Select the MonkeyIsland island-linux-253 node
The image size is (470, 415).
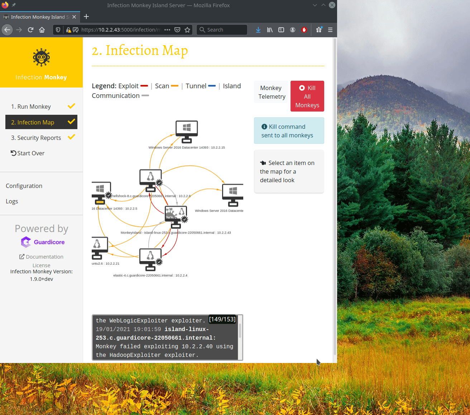176,217
